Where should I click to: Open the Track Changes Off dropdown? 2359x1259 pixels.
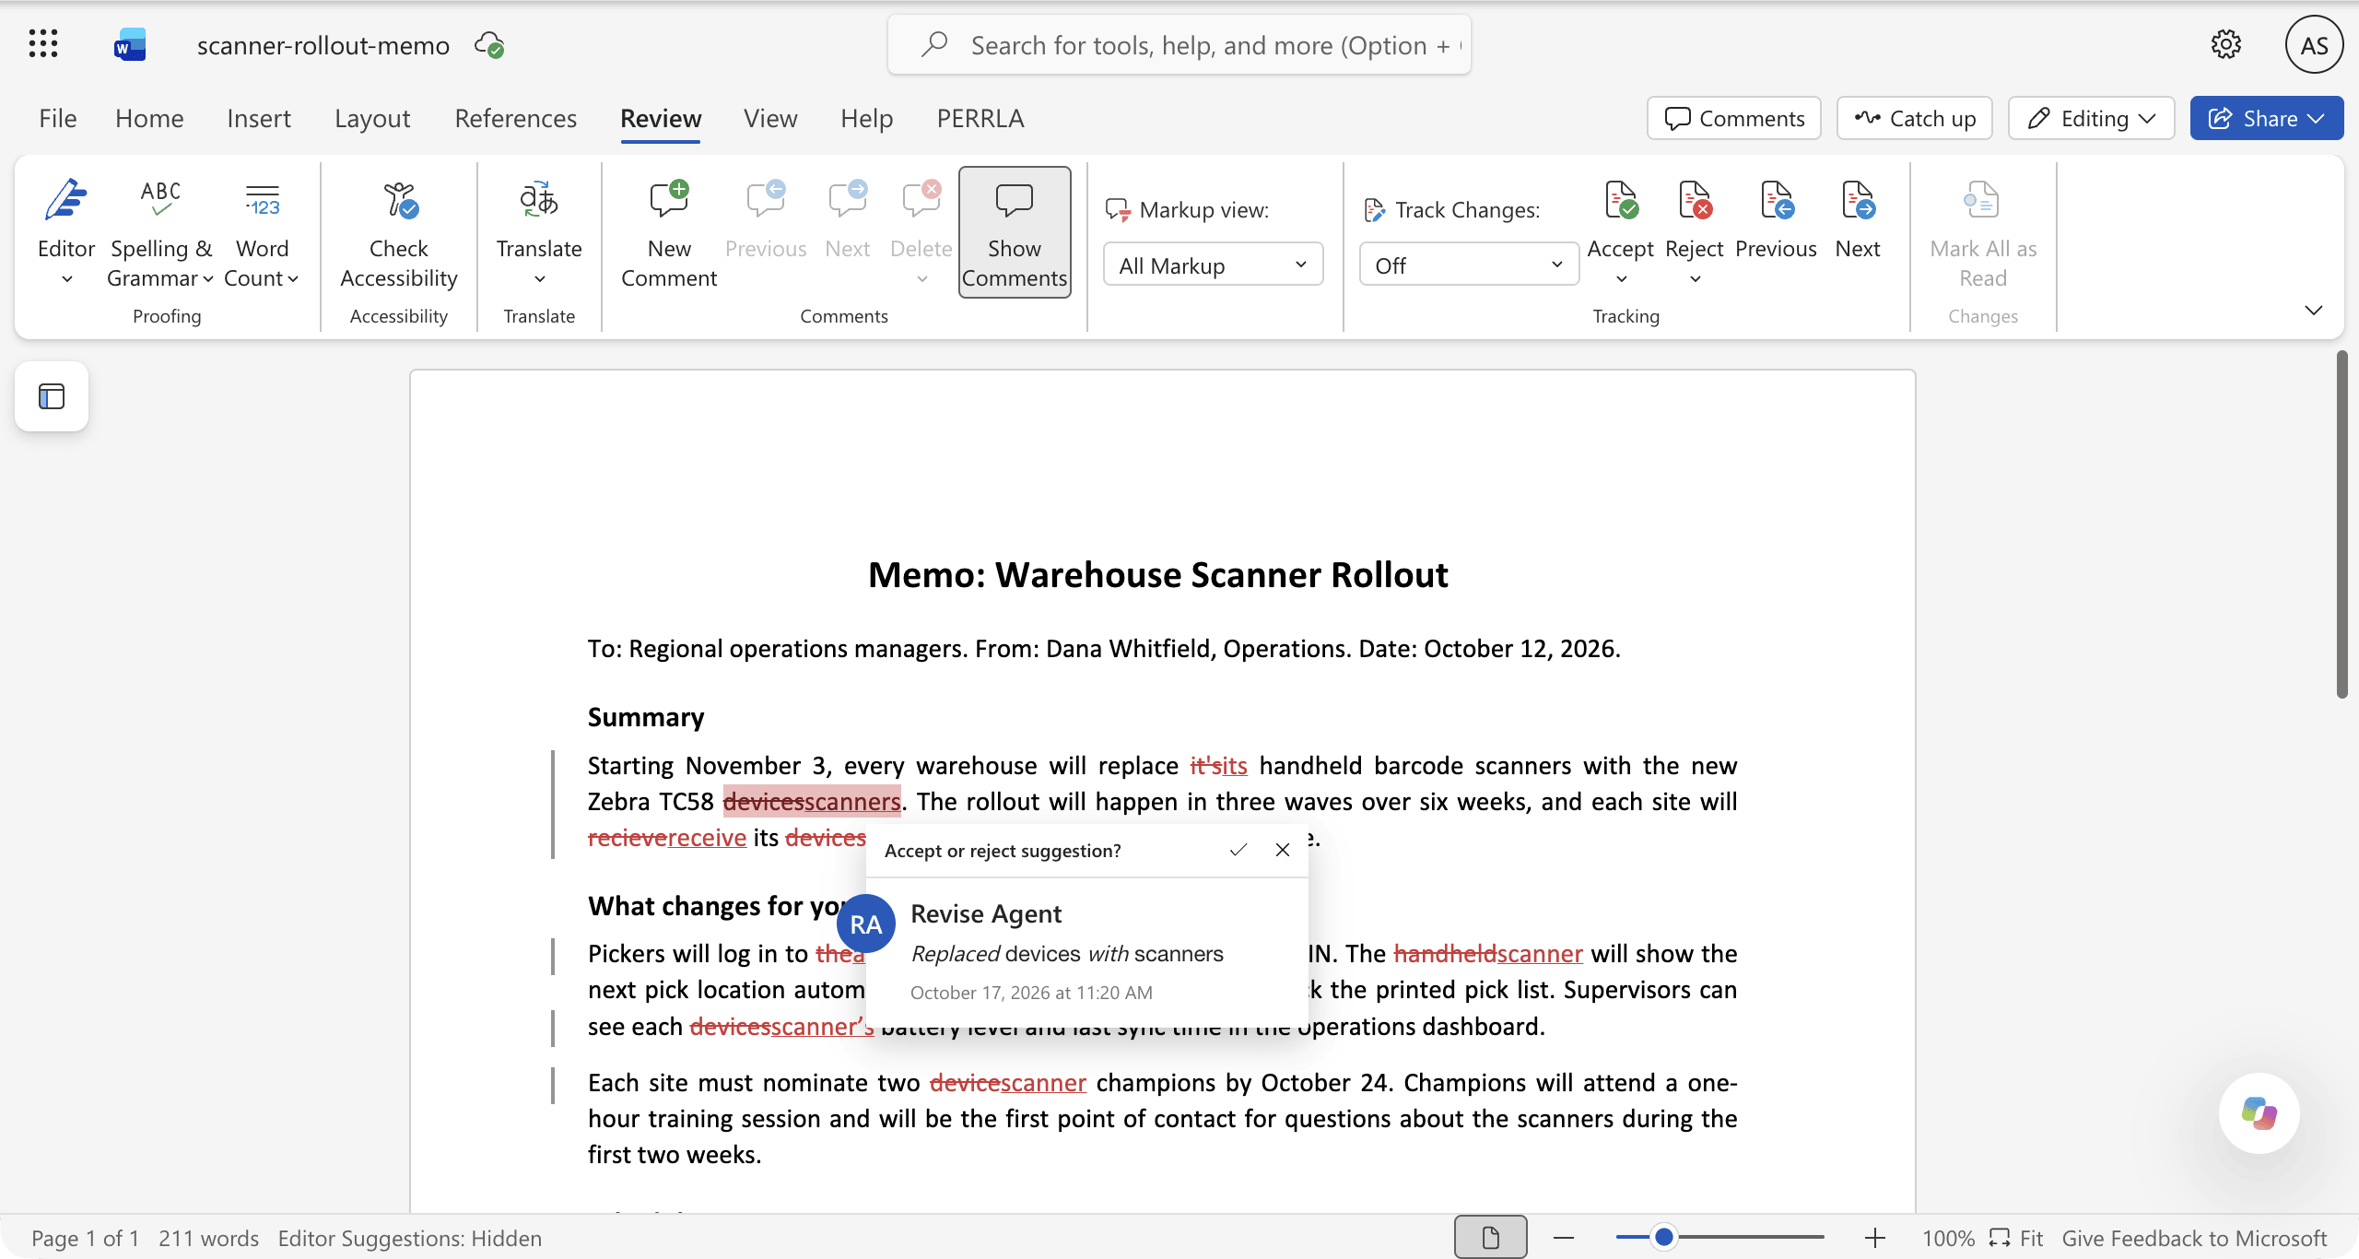point(1469,265)
